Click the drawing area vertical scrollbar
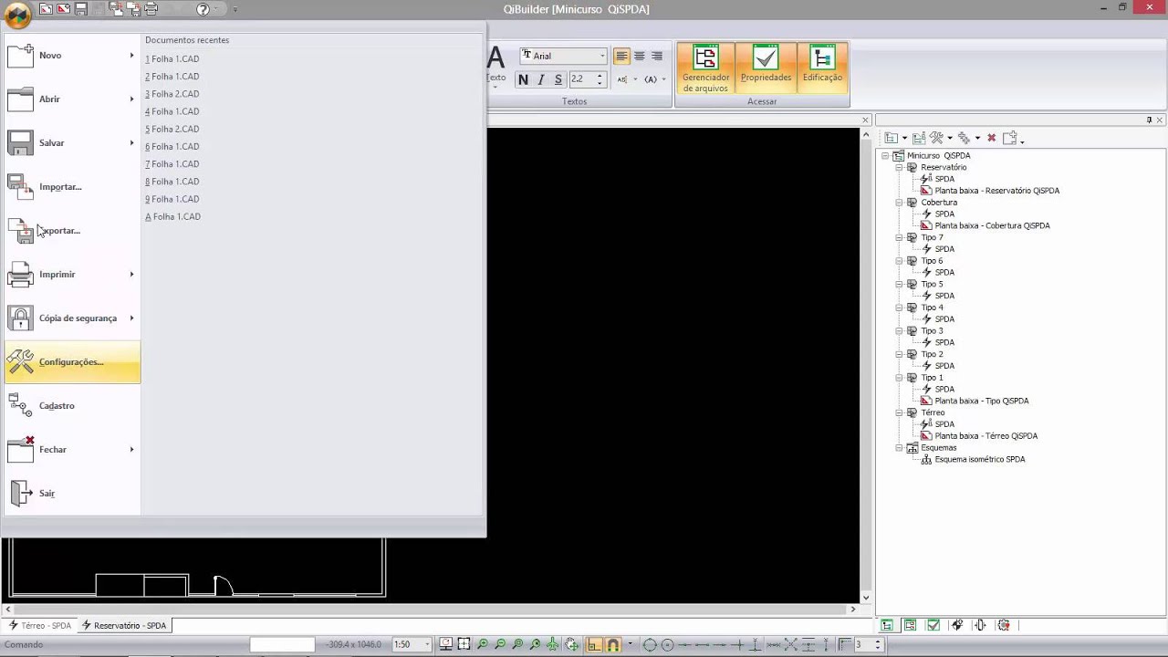This screenshot has height=657, width=1168. coord(866,365)
